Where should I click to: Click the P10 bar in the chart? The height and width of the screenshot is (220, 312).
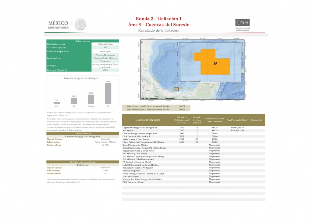[108, 93]
